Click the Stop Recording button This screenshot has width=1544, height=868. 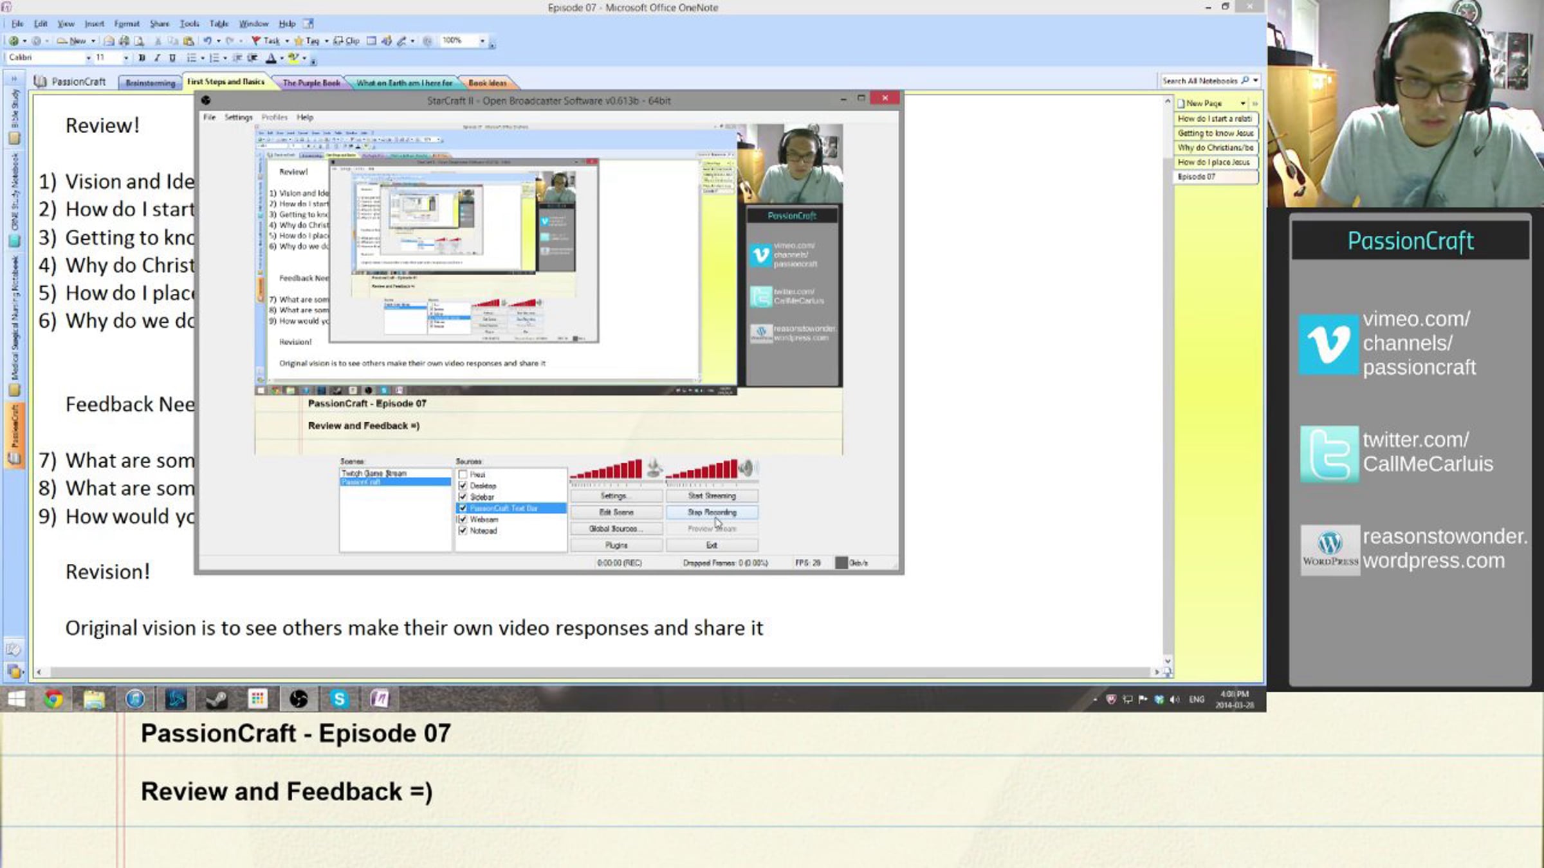[x=712, y=512]
